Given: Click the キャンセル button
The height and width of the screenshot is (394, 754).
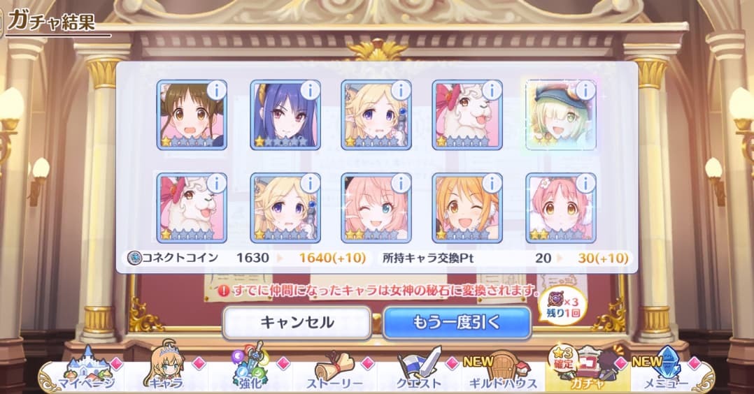Looking at the screenshot, I should 297,322.
